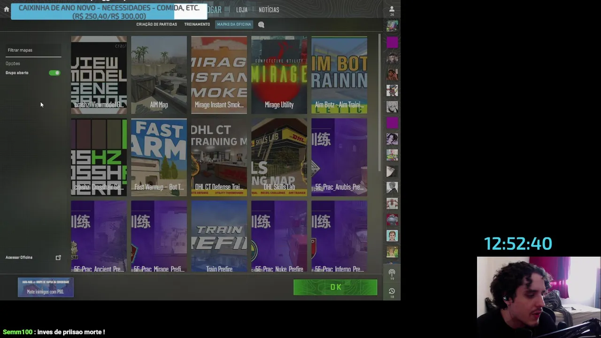Select Fast Warmup Bot Training map

(159, 157)
